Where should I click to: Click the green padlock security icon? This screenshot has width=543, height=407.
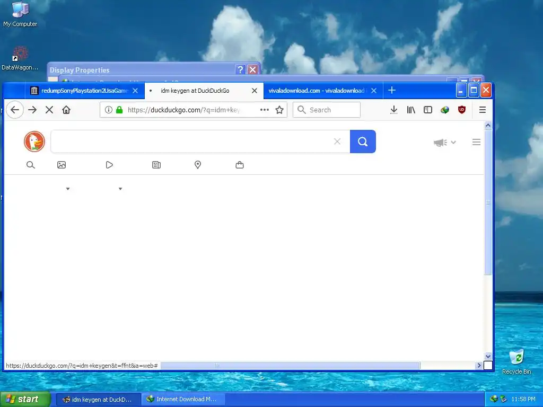point(119,110)
